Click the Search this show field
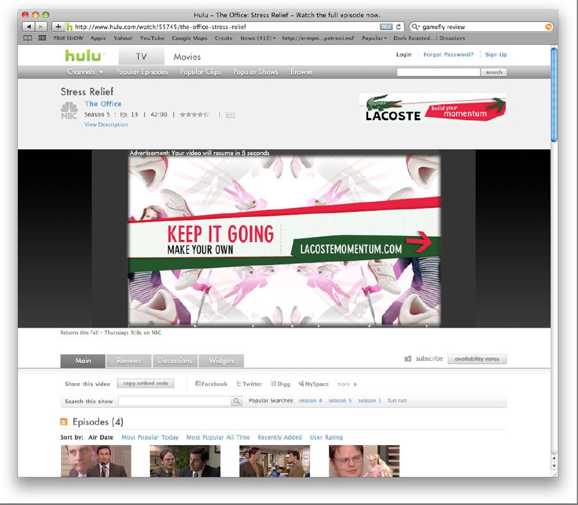578x505 pixels. [x=174, y=401]
